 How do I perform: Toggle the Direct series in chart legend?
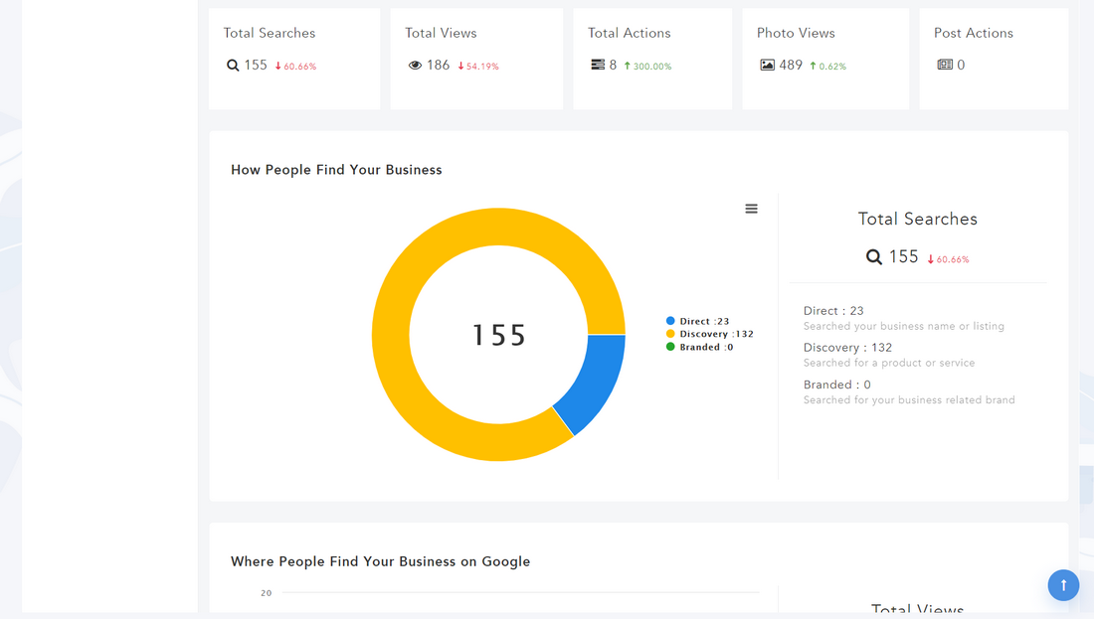[x=699, y=321]
